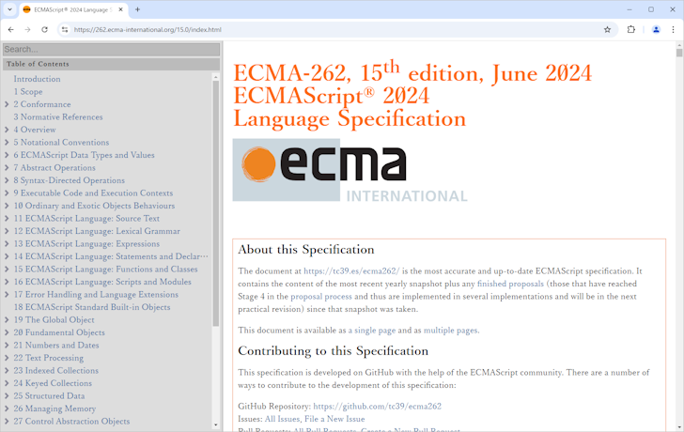Open the 1 Scope entry
The height and width of the screenshot is (432, 684).
pos(28,91)
